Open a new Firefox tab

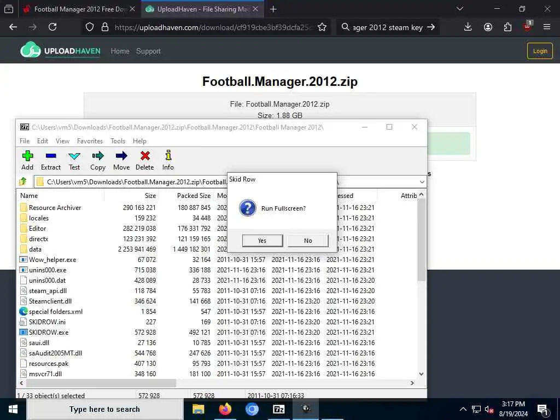click(x=273, y=9)
